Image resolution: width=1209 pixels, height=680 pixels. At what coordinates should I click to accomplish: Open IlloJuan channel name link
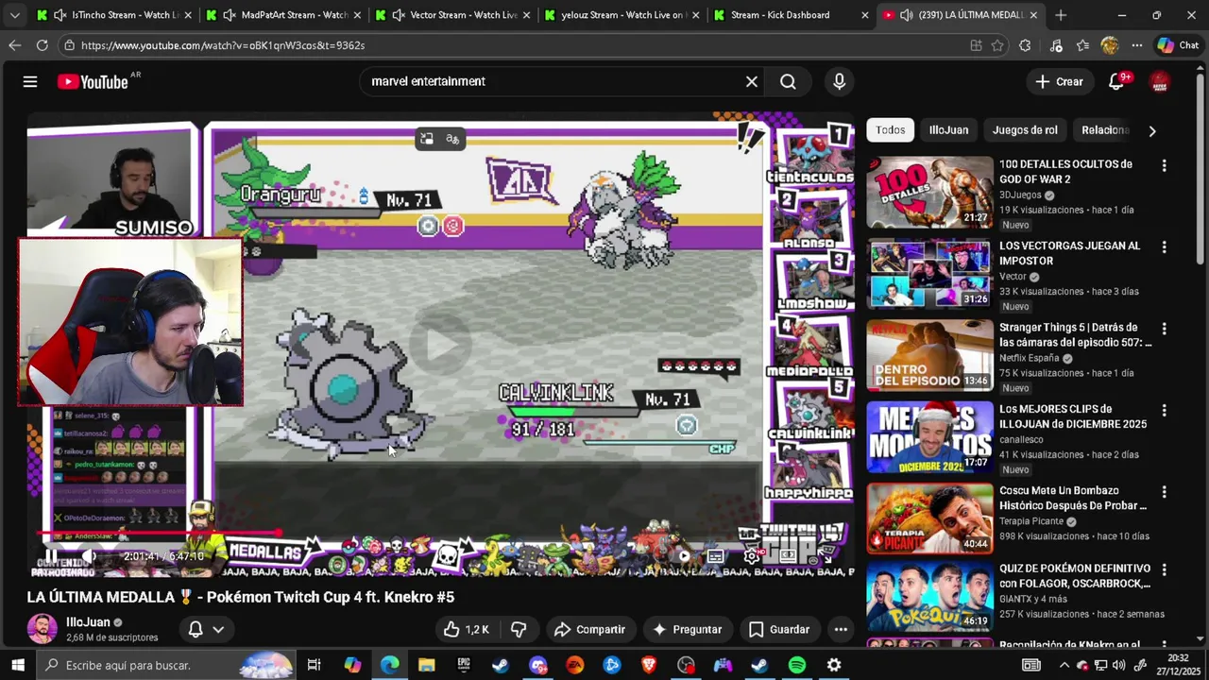[x=88, y=622]
